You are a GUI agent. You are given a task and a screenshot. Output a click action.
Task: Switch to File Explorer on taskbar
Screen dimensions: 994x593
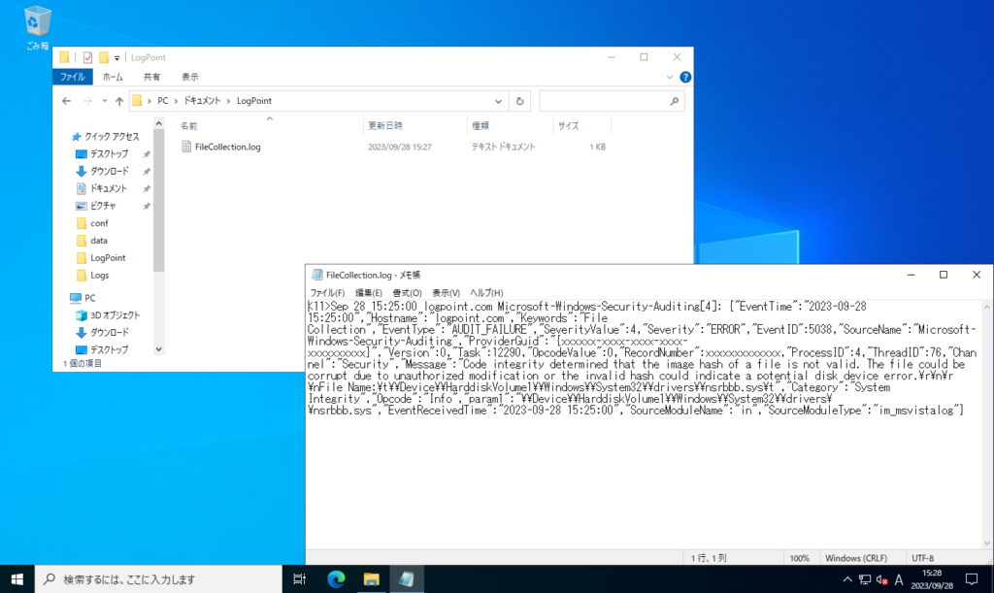[372, 579]
